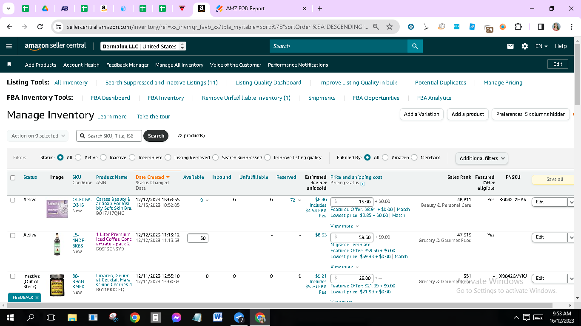Open the messages envelope icon
581x326 pixels.
point(510,46)
